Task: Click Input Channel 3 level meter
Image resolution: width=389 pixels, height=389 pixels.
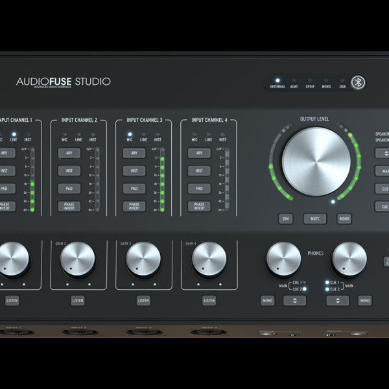Action: coord(162,180)
